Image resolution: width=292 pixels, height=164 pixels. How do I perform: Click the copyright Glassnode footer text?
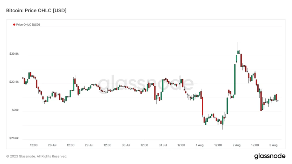coord(36,156)
